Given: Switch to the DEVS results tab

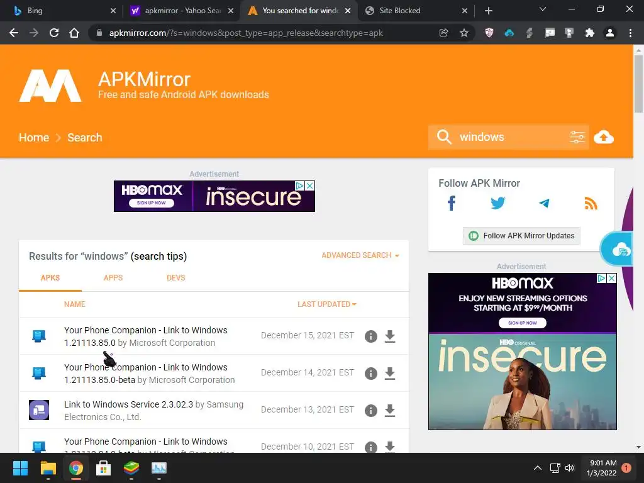Looking at the screenshot, I should click(x=176, y=278).
